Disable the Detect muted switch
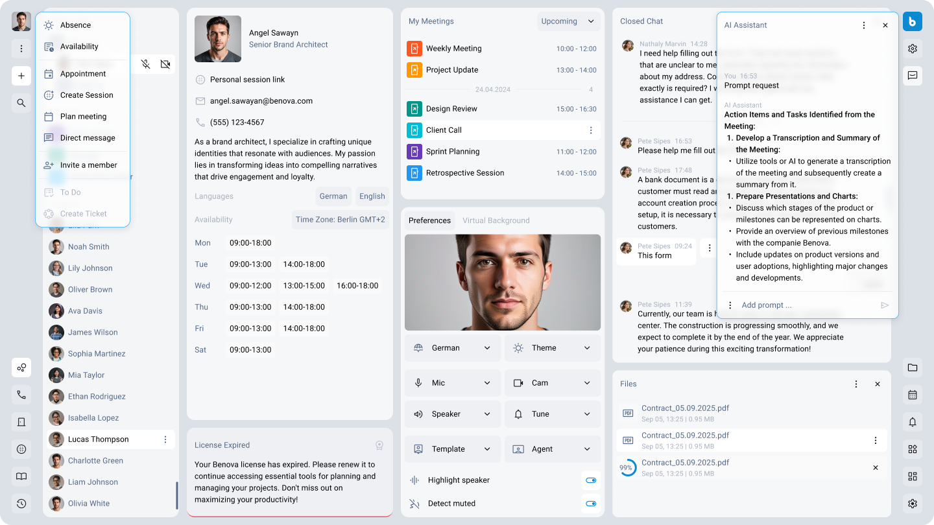 point(590,504)
